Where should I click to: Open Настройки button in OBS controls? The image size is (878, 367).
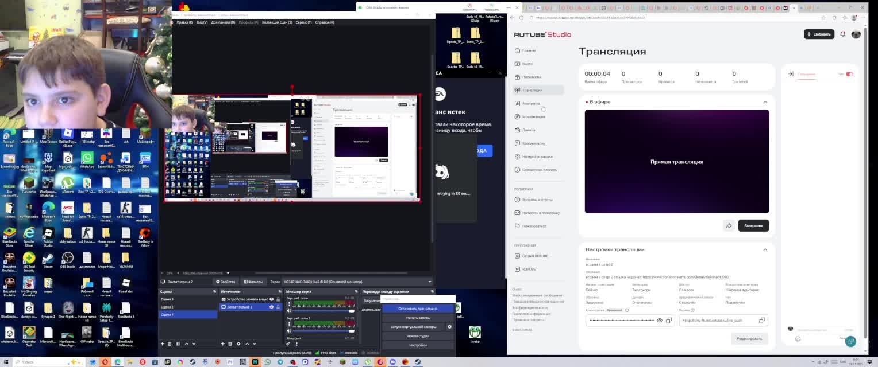(418, 345)
